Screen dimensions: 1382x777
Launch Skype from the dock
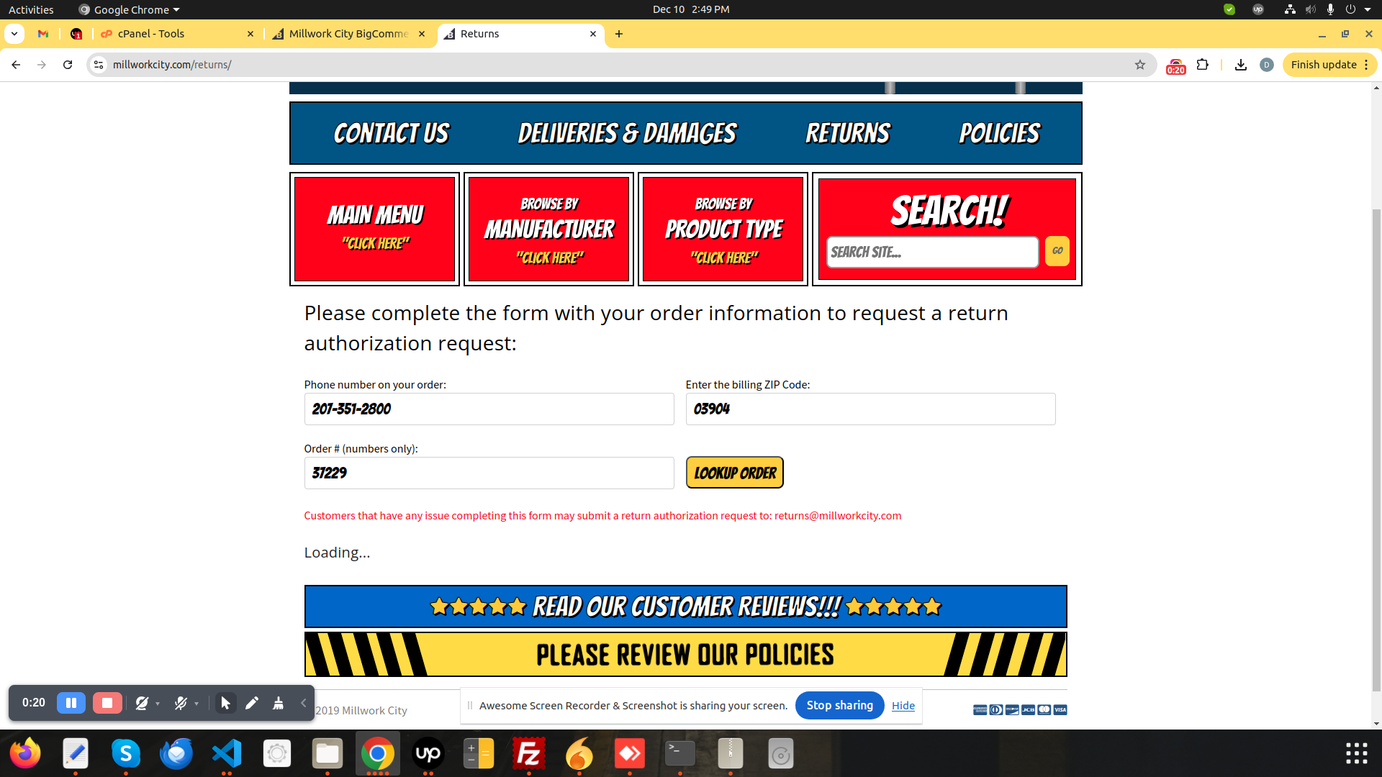coord(126,753)
